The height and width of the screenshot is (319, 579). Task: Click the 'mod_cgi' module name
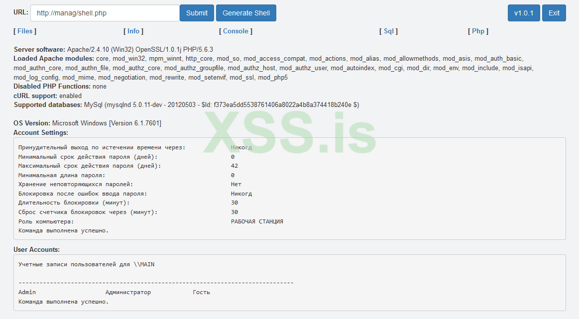(390, 68)
